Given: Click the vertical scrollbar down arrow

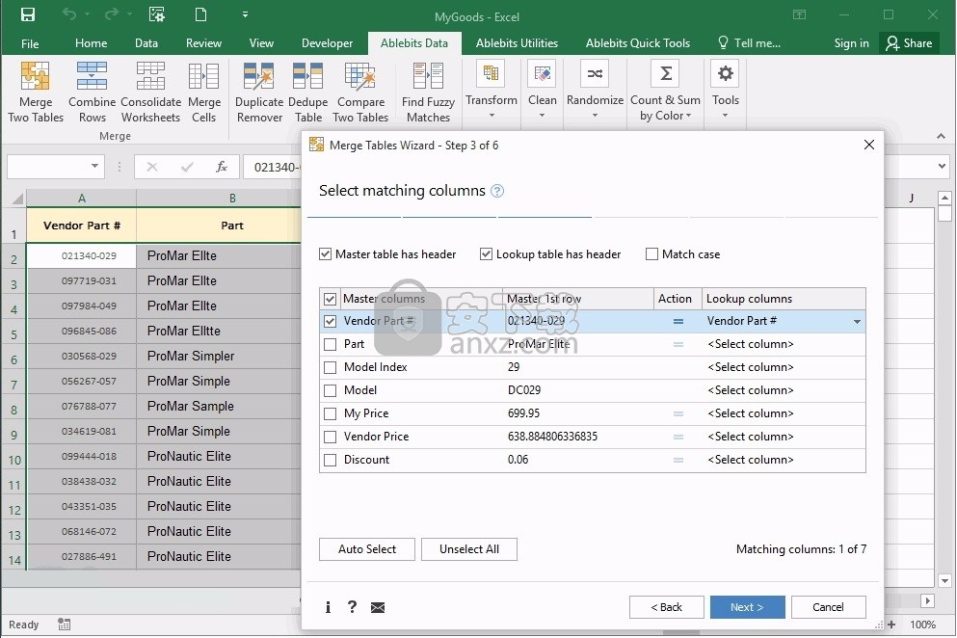Looking at the screenshot, I should coord(944,580).
